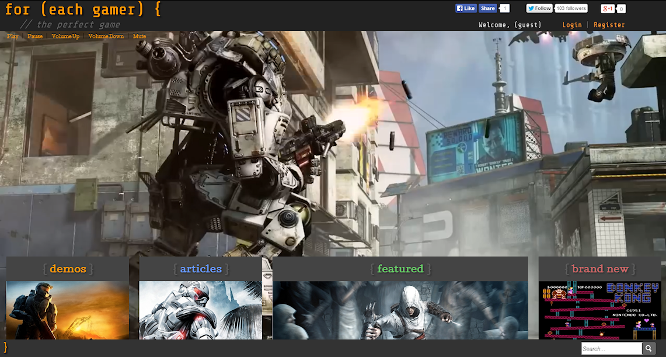
Task: Open the Crysis article thumbnail
Action: coord(200,310)
